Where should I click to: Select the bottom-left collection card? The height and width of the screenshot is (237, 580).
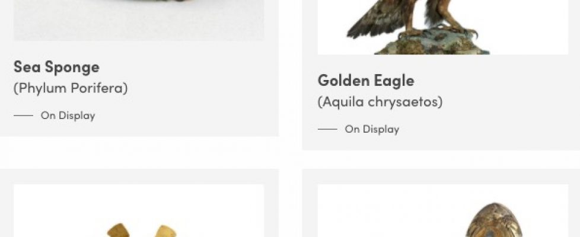click(x=139, y=203)
